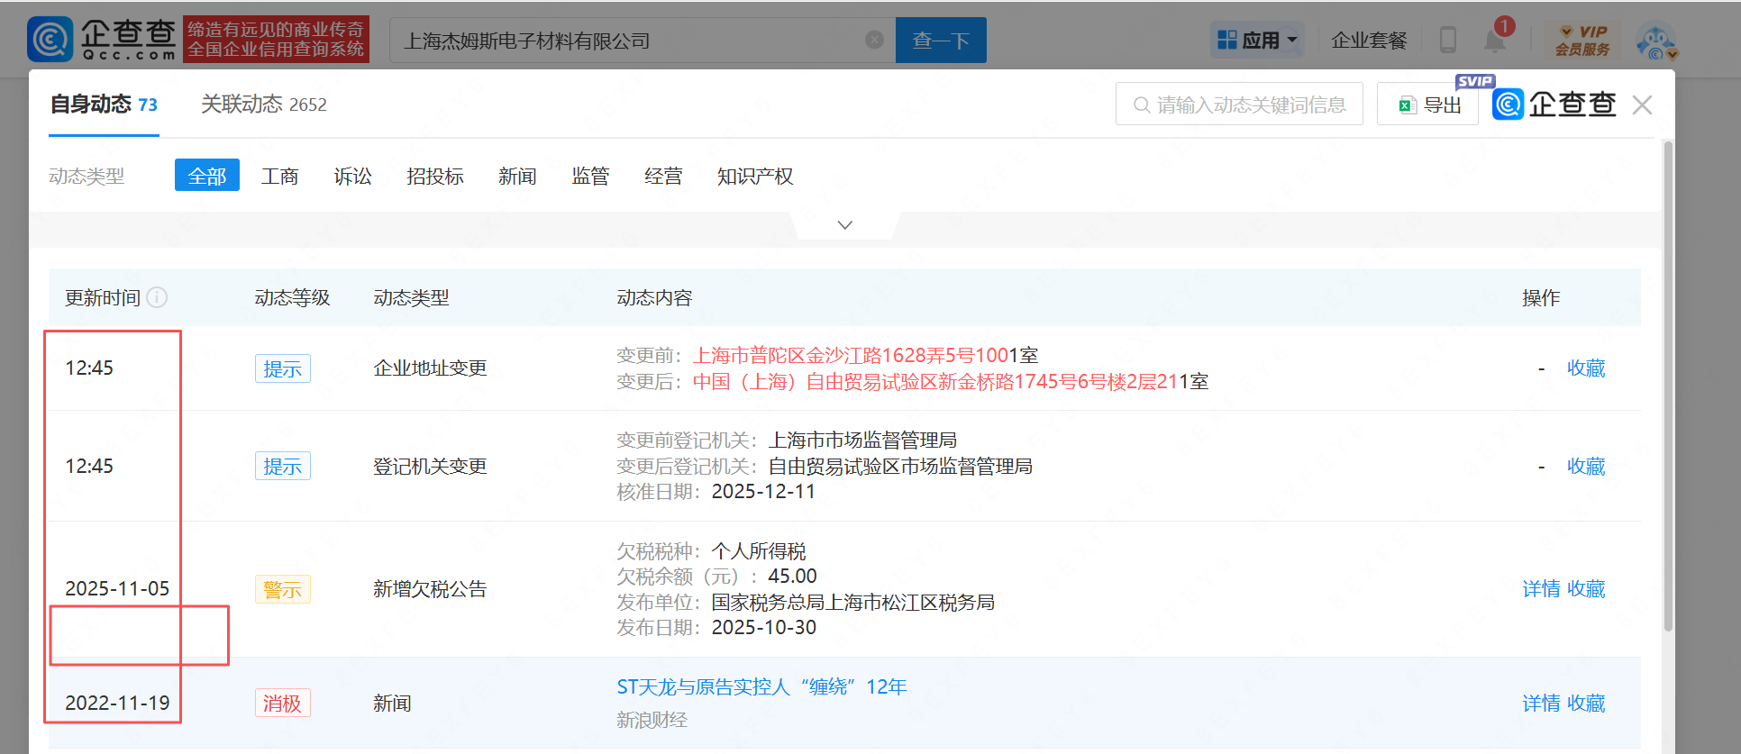Open the 应用 dropdown

(x=1257, y=40)
